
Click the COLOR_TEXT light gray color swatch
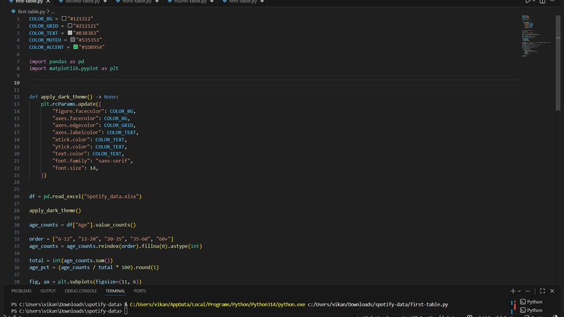pos(70,33)
